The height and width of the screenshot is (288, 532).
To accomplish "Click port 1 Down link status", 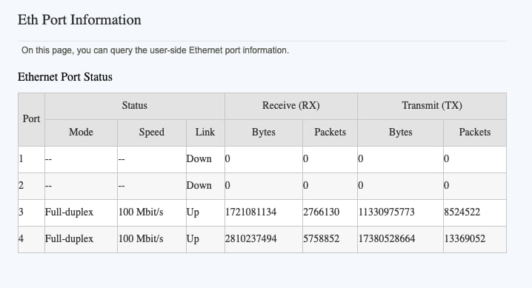I will point(199,159).
